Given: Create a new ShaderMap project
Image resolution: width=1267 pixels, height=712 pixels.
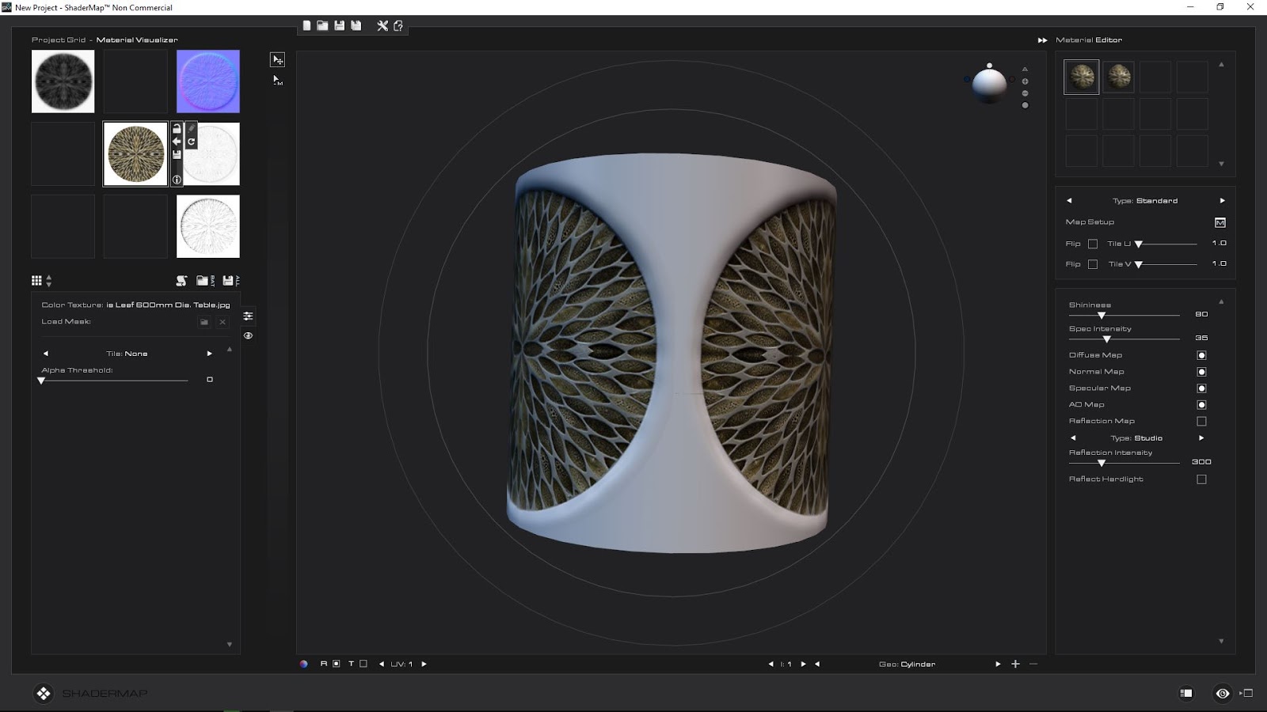Looking at the screenshot, I should click(306, 25).
